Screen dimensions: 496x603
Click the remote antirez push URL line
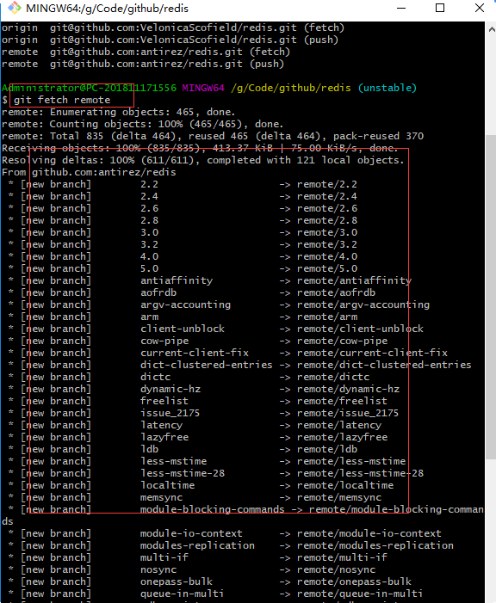point(143,64)
